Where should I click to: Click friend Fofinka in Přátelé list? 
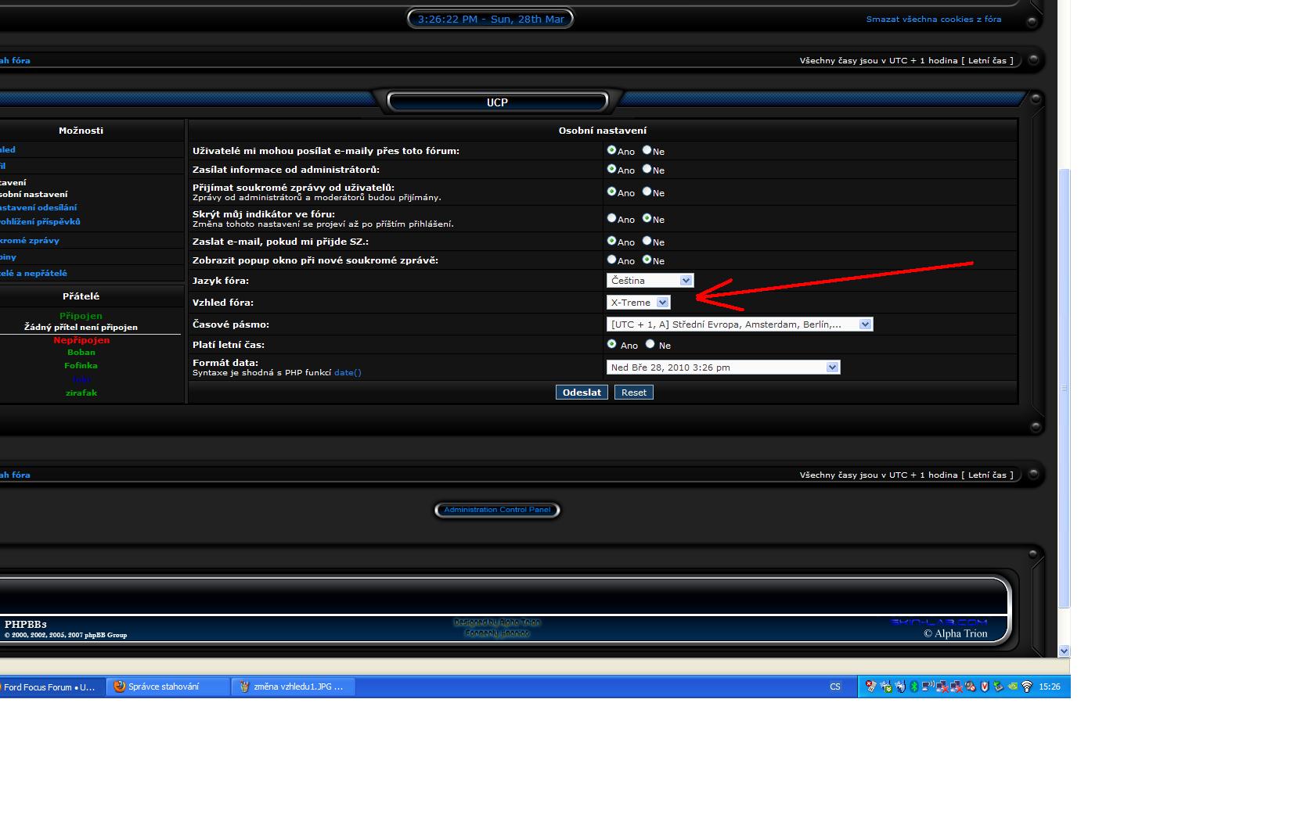[x=81, y=365]
